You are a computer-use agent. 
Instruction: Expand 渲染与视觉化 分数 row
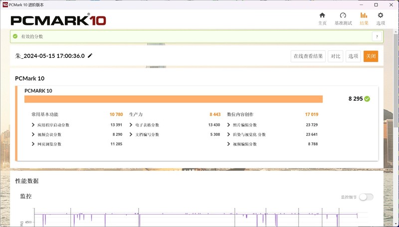point(228,134)
